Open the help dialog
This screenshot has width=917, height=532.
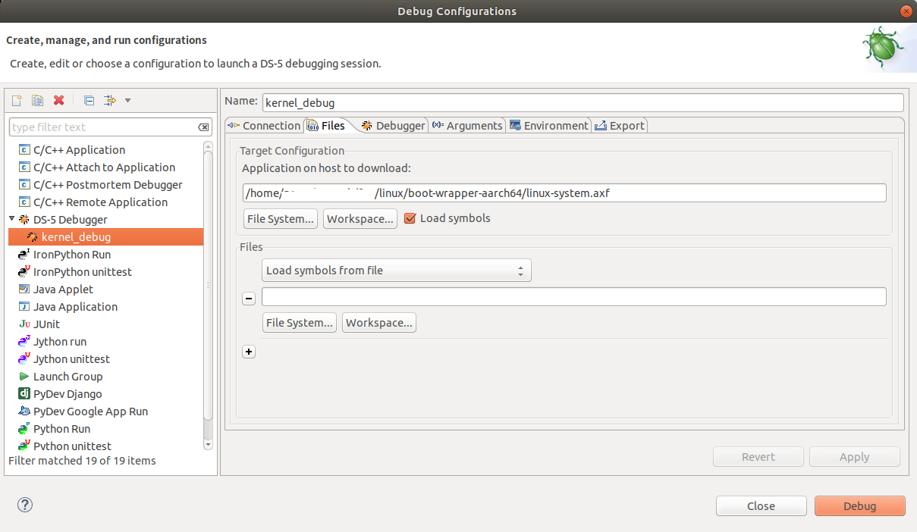pyautogui.click(x=24, y=504)
